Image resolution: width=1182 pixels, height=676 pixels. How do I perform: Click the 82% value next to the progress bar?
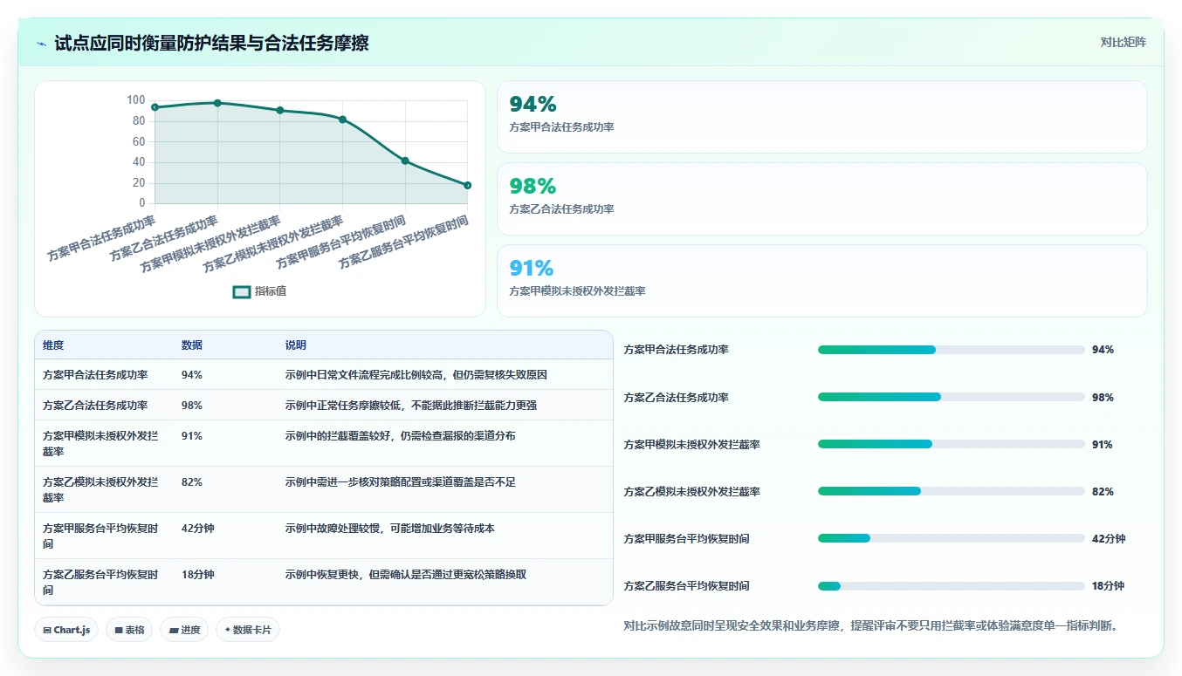click(1103, 491)
